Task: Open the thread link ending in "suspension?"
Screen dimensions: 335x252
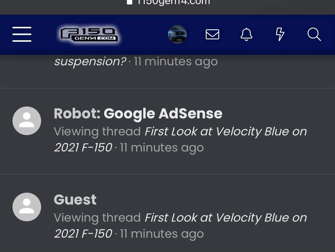Action: pos(90,61)
